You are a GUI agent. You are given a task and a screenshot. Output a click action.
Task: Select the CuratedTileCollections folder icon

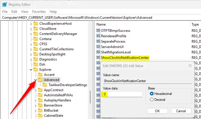36,49
